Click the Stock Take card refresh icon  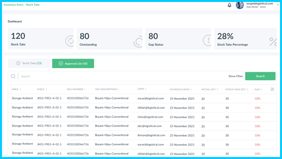(x=69, y=41)
